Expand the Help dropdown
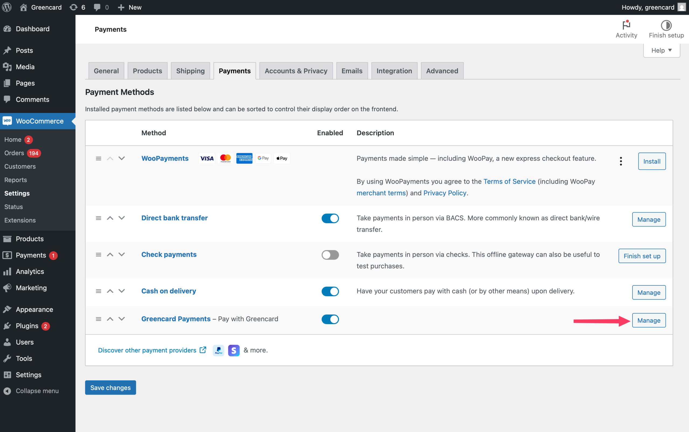 [x=661, y=51]
